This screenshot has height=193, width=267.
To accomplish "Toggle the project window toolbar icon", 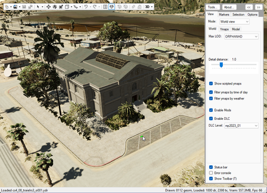I will pyautogui.click(x=112, y=7).
